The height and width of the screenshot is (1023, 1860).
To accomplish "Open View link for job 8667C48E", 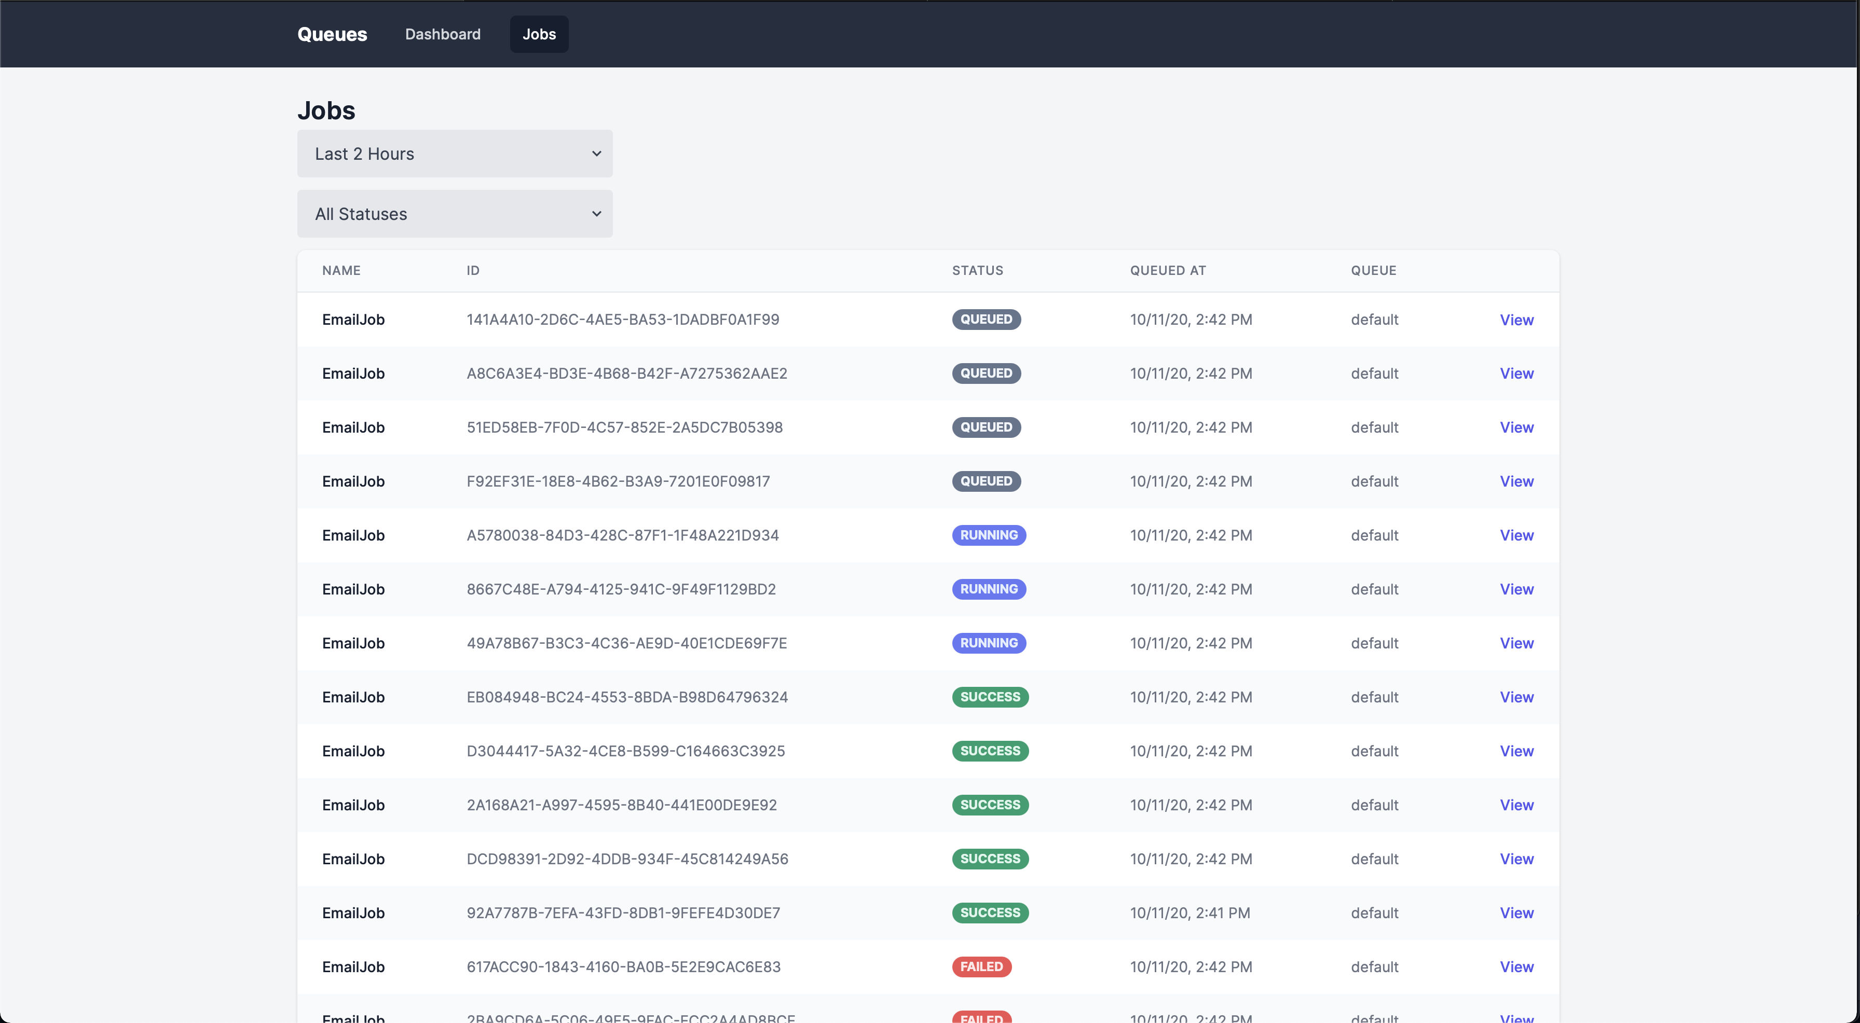I will pyautogui.click(x=1516, y=589).
